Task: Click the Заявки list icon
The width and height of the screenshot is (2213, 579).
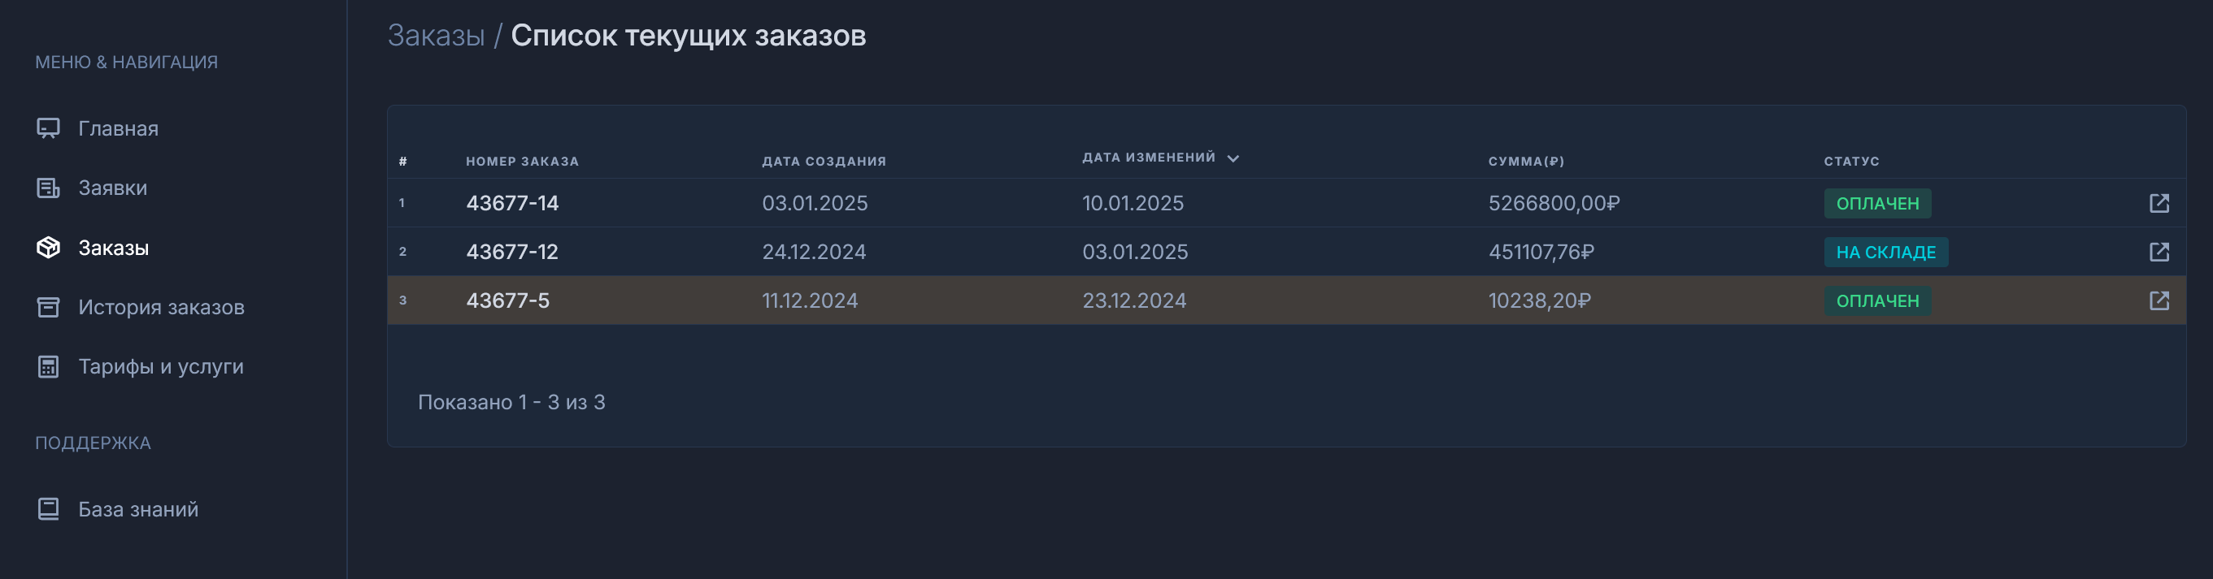Action: pyautogui.click(x=48, y=188)
